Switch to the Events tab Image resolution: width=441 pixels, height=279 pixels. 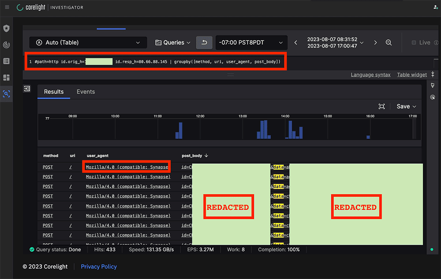pyautogui.click(x=86, y=92)
